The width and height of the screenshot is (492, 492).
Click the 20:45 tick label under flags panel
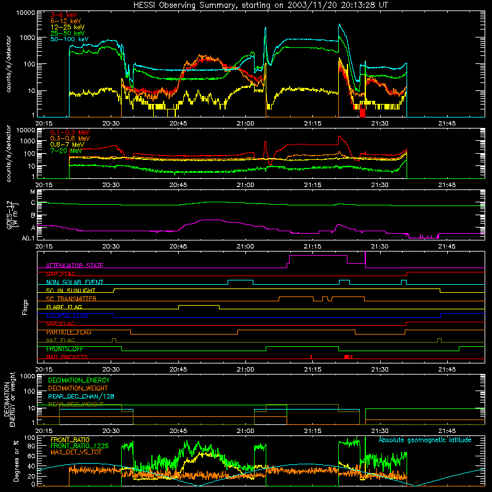click(x=178, y=370)
